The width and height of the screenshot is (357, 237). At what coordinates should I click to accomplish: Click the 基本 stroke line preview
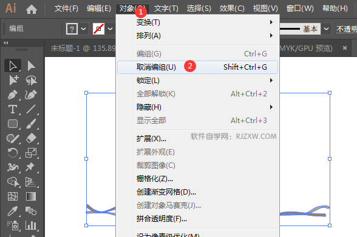click(300, 29)
